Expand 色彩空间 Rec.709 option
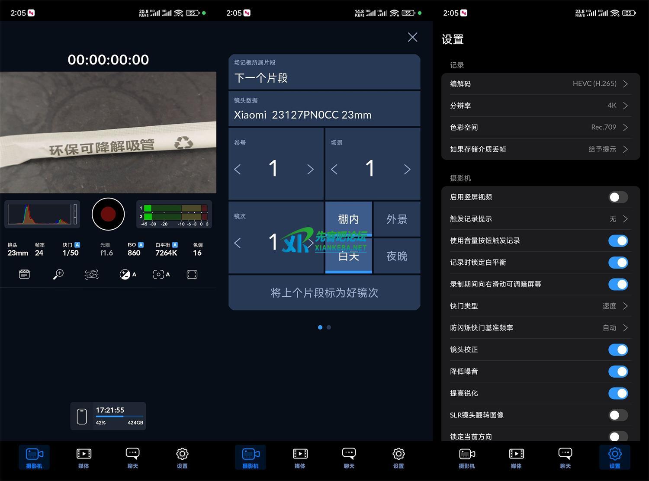The width and height of the screenshot is (649, 481). [625, 127]
